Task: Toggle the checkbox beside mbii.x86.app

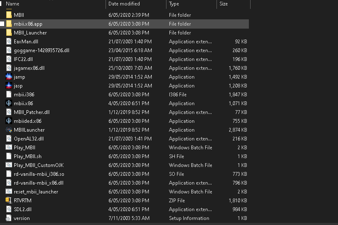Action: pos(2,24)
